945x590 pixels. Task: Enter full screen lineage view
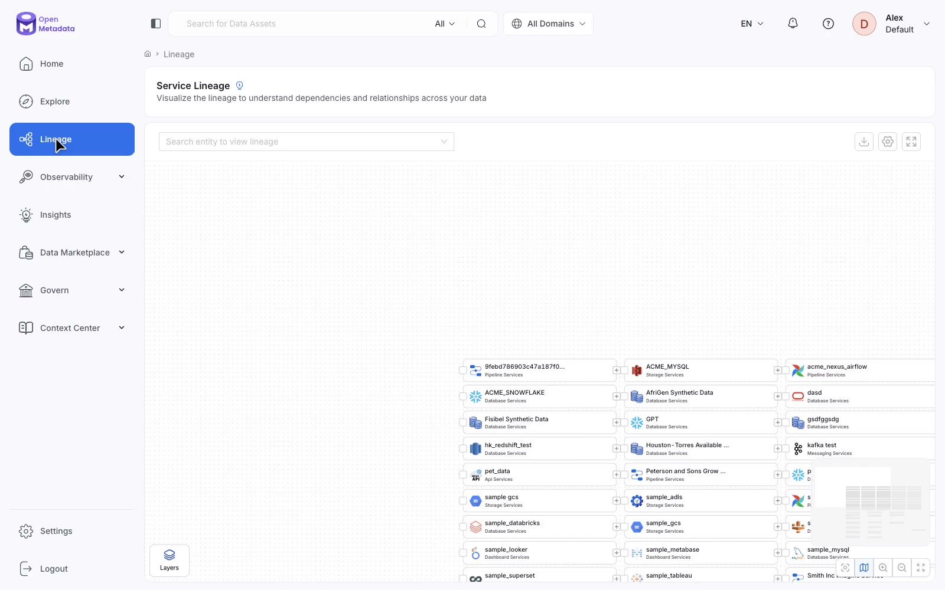tap(911, 142)
